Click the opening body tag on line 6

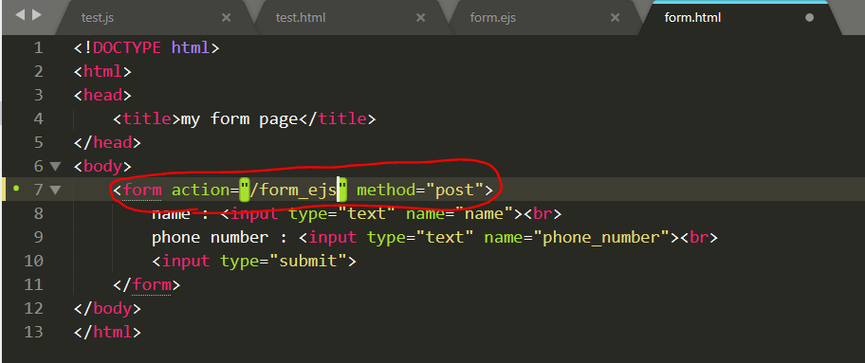tap(102, 166)
